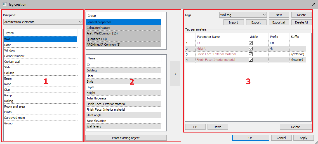Uncheck Visible for Height parameter

pos(251,49)
